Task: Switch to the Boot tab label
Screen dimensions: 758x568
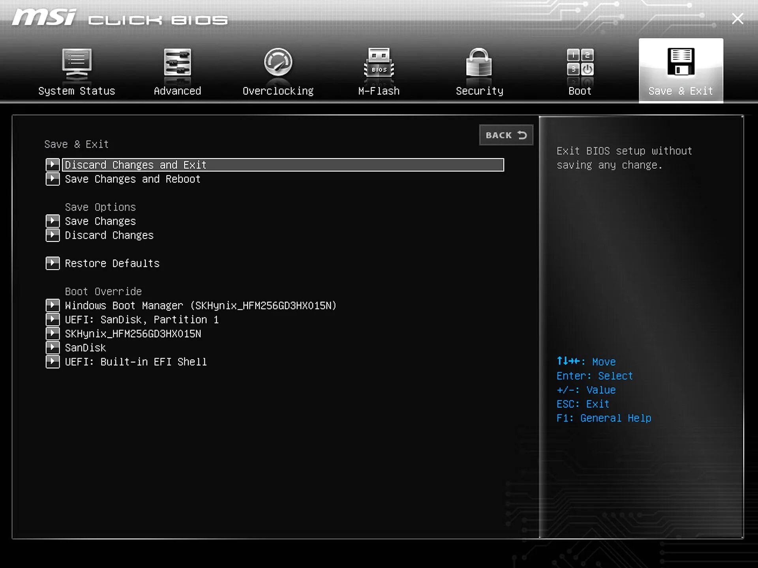Action: pyautogui.click(x=580, y=91)
